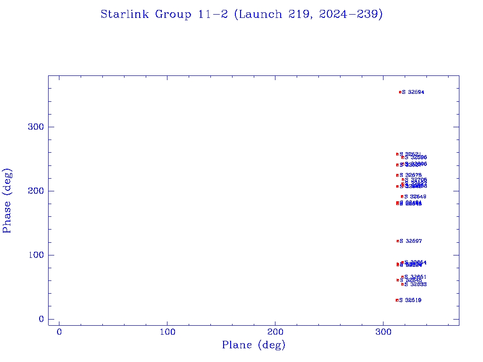Click the red marker beside 'S 32678'
The image size is (483, 362).
click(397, 175)
